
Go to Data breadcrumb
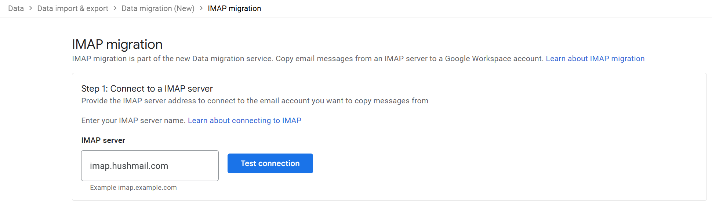click(x=16, y=8)
